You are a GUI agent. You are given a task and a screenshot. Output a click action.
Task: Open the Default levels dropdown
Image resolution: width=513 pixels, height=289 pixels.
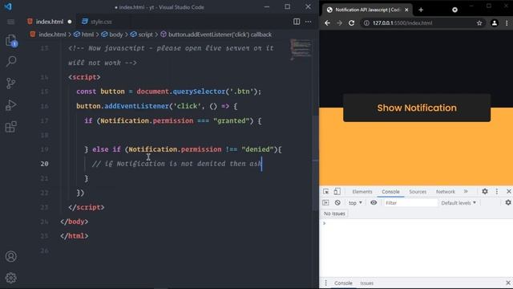point(458,203)
